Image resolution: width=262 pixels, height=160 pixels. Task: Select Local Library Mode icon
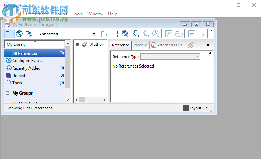coord(9,34)
